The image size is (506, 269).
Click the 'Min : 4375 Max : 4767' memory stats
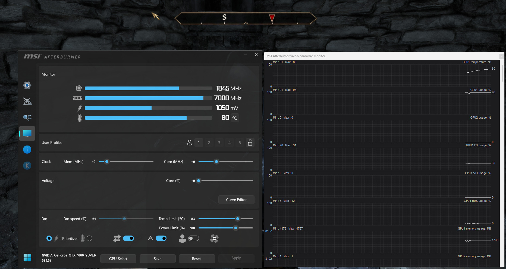coord(288,229)
